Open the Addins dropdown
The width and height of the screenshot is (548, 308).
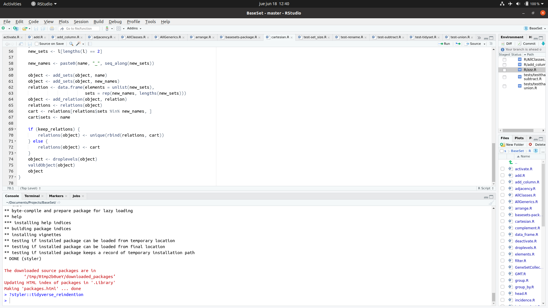coord(134,29)
